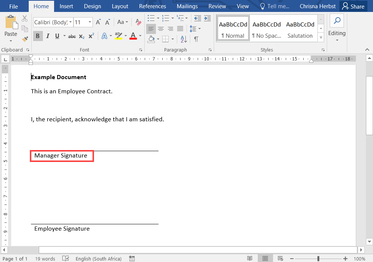Open the font size dropdown
This screenshot has height=262, width=373.
click(90, 22)
